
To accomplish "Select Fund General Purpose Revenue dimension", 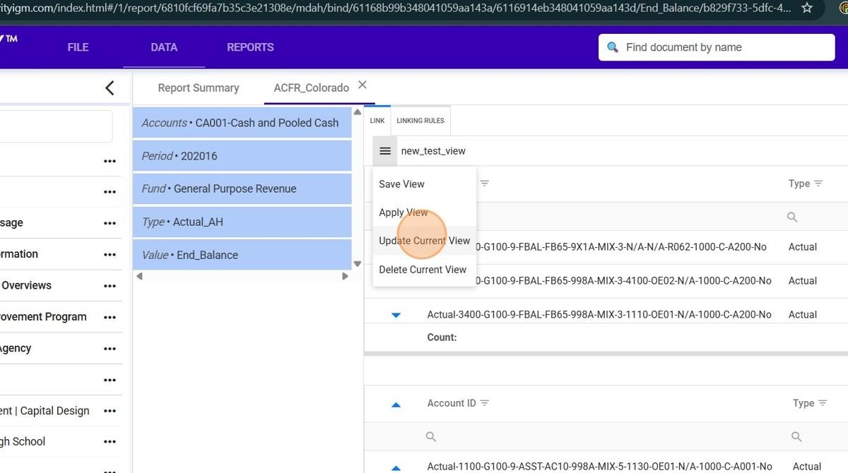I will (242, 188).
